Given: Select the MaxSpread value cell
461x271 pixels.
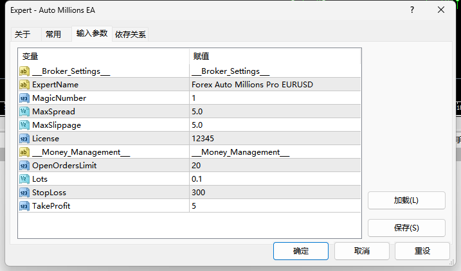Looking at the screenshot, I should point(275,112).
